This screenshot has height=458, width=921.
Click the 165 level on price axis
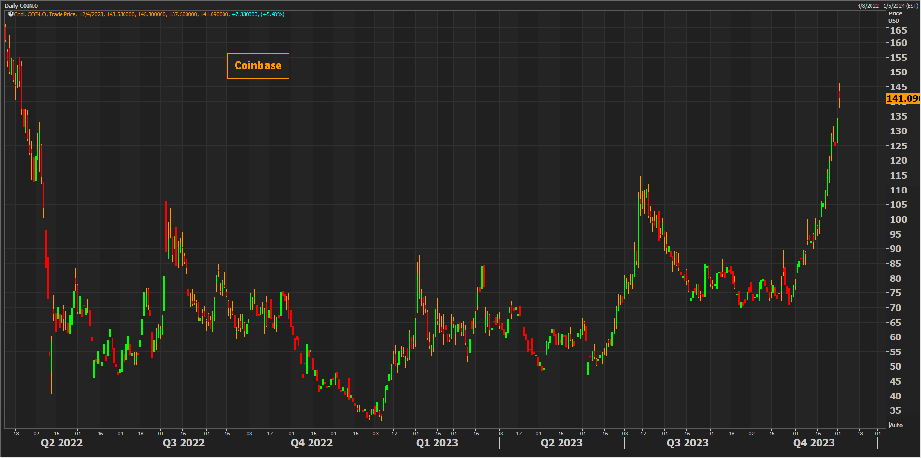898,30
